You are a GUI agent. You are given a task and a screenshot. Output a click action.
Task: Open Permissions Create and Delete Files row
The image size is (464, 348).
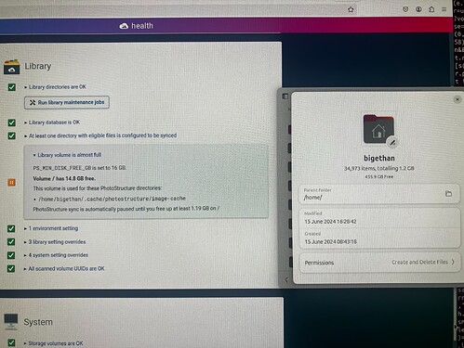click(x=379, y=263)
